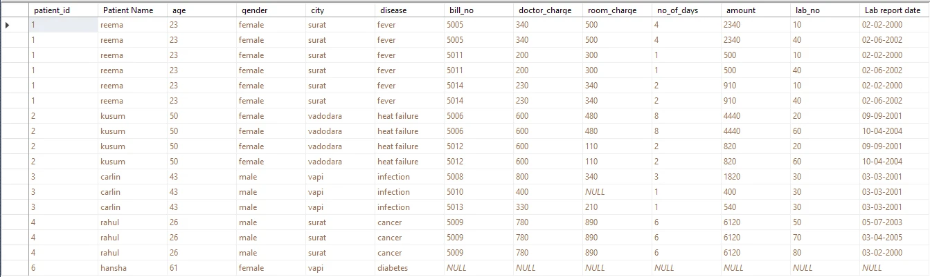Image resolution: width=930 pixels, height=277 pixels.
Task: Sort by the age column header
Action: coord(179,10)
